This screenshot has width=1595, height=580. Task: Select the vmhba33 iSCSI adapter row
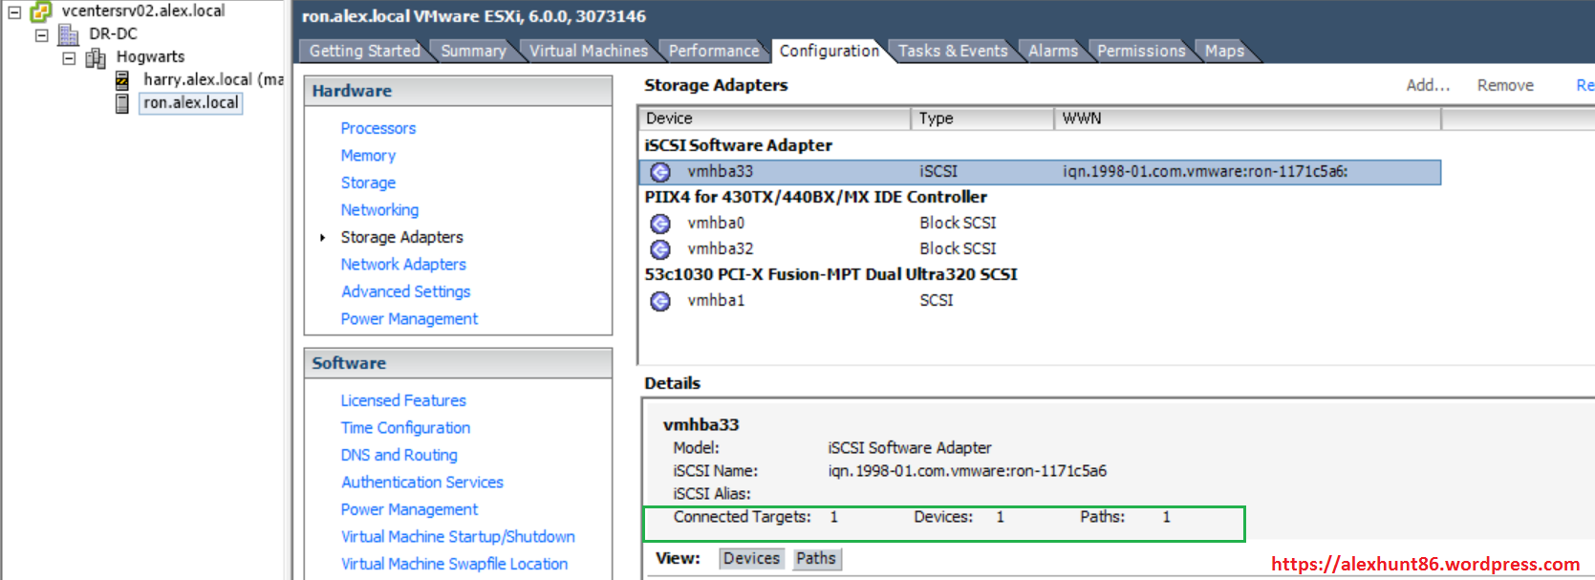click(x=1040, y=172)
